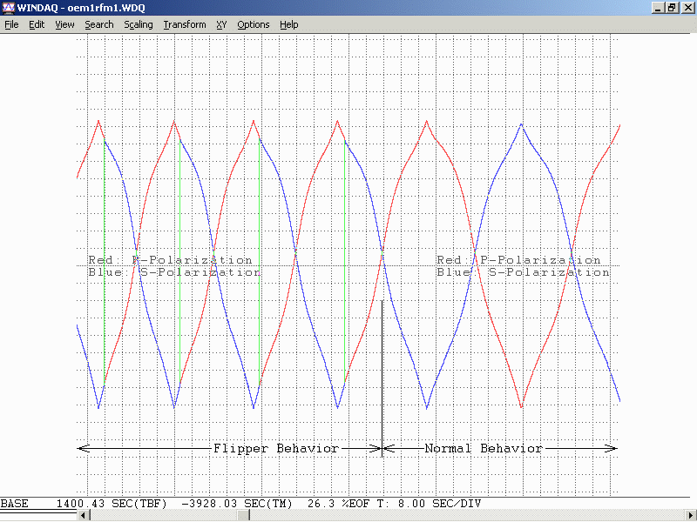
Task: Open the File menu
Action: pos(11,24)
